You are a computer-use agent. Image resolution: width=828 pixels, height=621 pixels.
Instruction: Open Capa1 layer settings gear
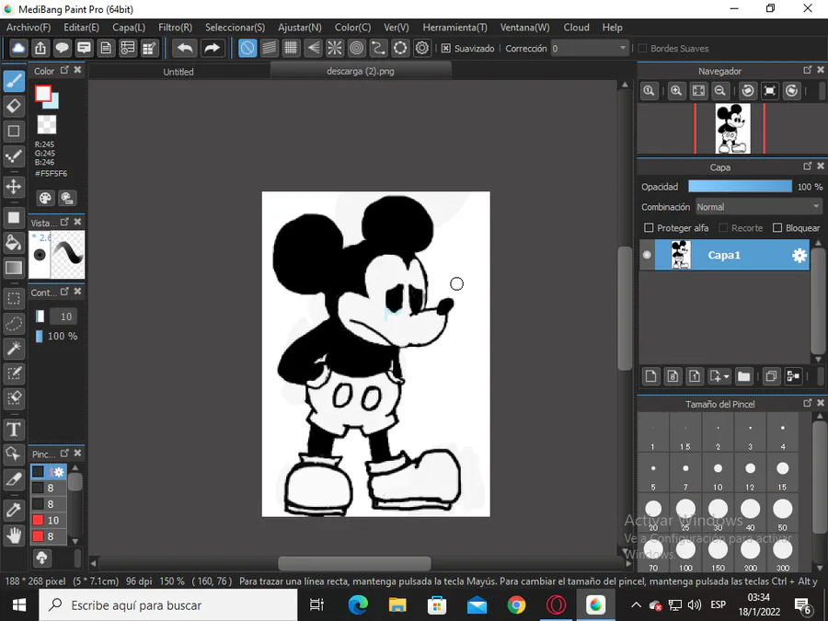799,256
